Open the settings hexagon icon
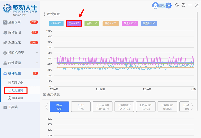201x138 pixels. tap(183, 5)
